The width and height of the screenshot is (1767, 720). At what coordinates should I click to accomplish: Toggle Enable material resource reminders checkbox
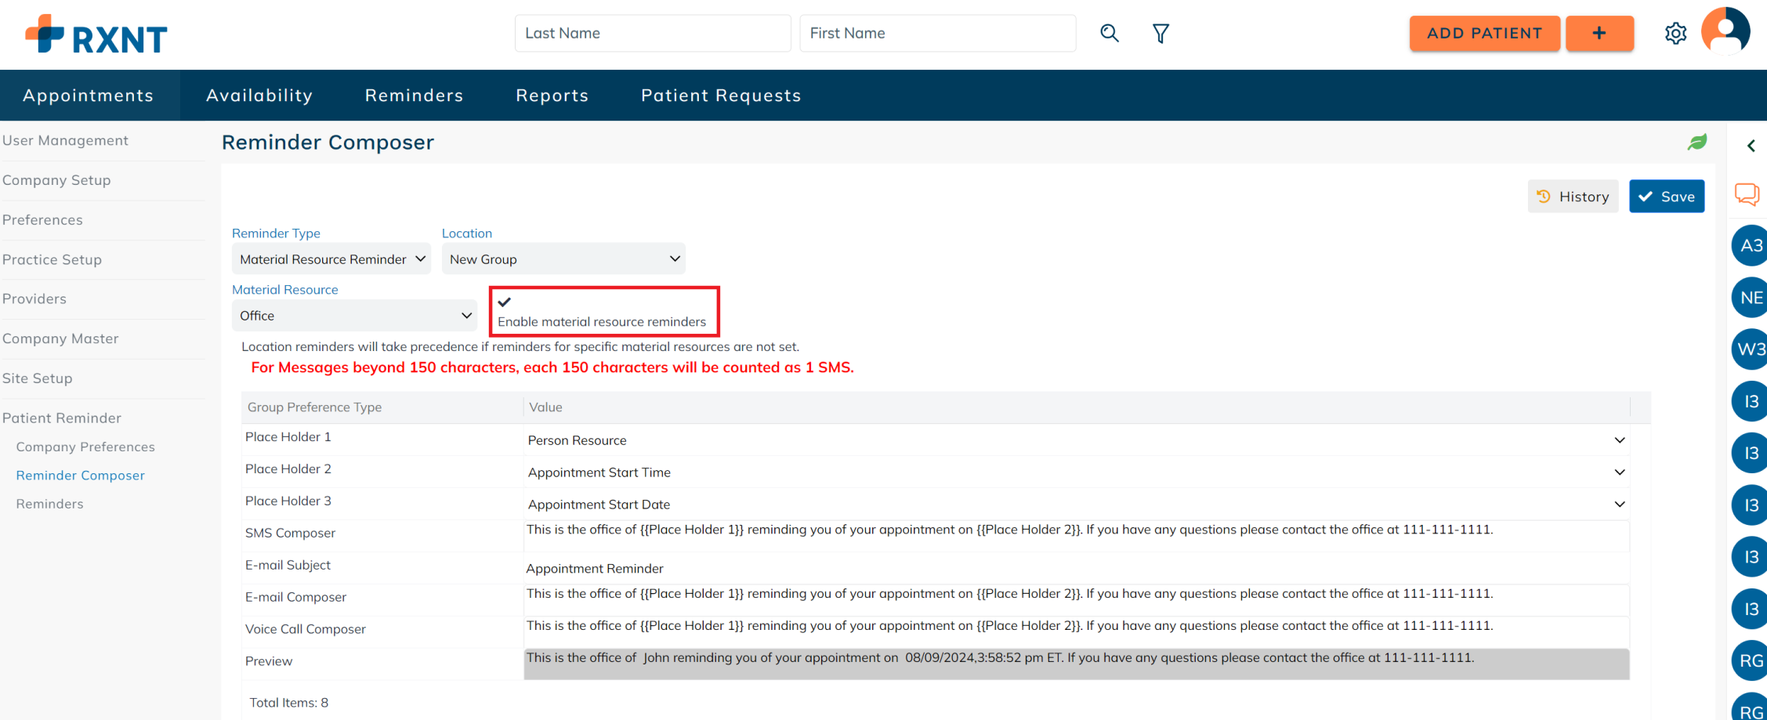click(505, 302)
